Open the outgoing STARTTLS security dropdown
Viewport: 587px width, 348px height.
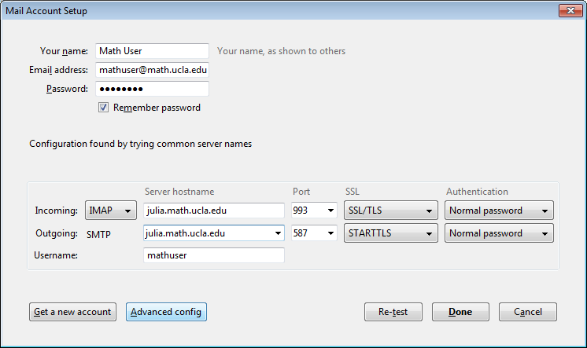[x=391, y=233]
